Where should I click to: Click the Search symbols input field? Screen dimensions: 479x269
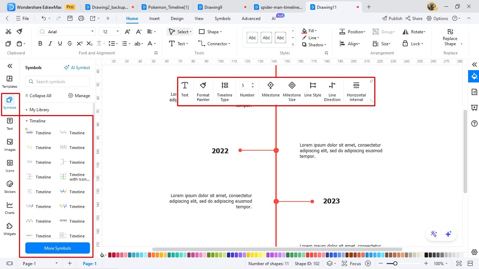[x=58, y=82]
